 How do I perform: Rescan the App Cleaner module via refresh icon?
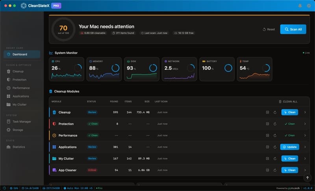pyautogui.click(x=275, y=170)
